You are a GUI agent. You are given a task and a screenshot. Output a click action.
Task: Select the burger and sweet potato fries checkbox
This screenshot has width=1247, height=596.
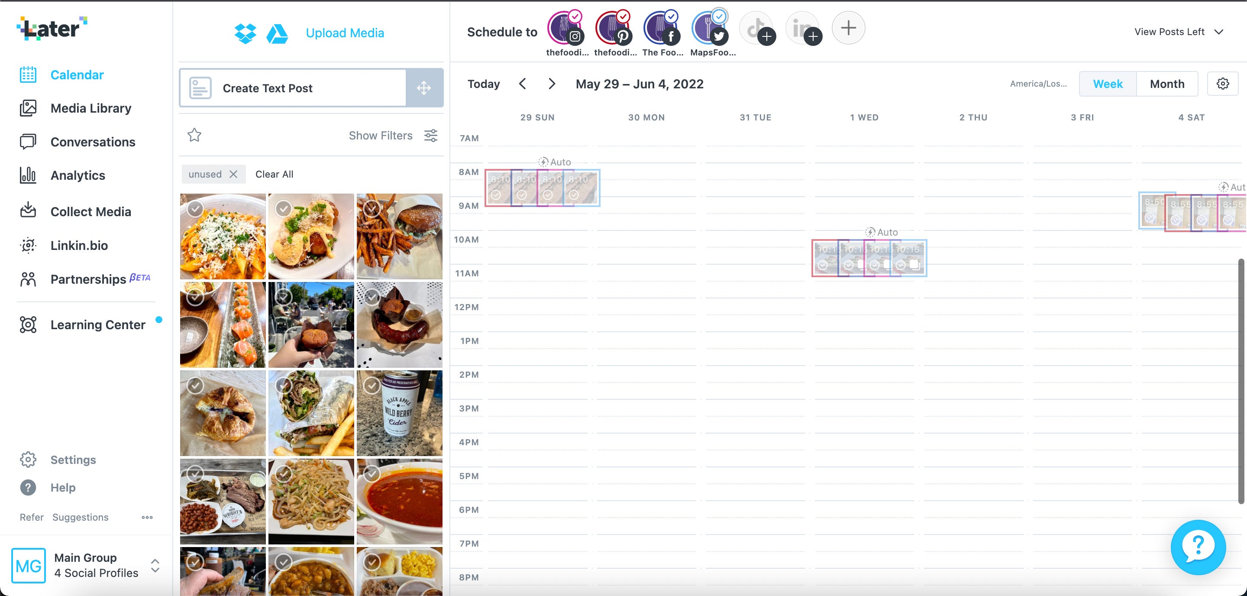[372, 209]
